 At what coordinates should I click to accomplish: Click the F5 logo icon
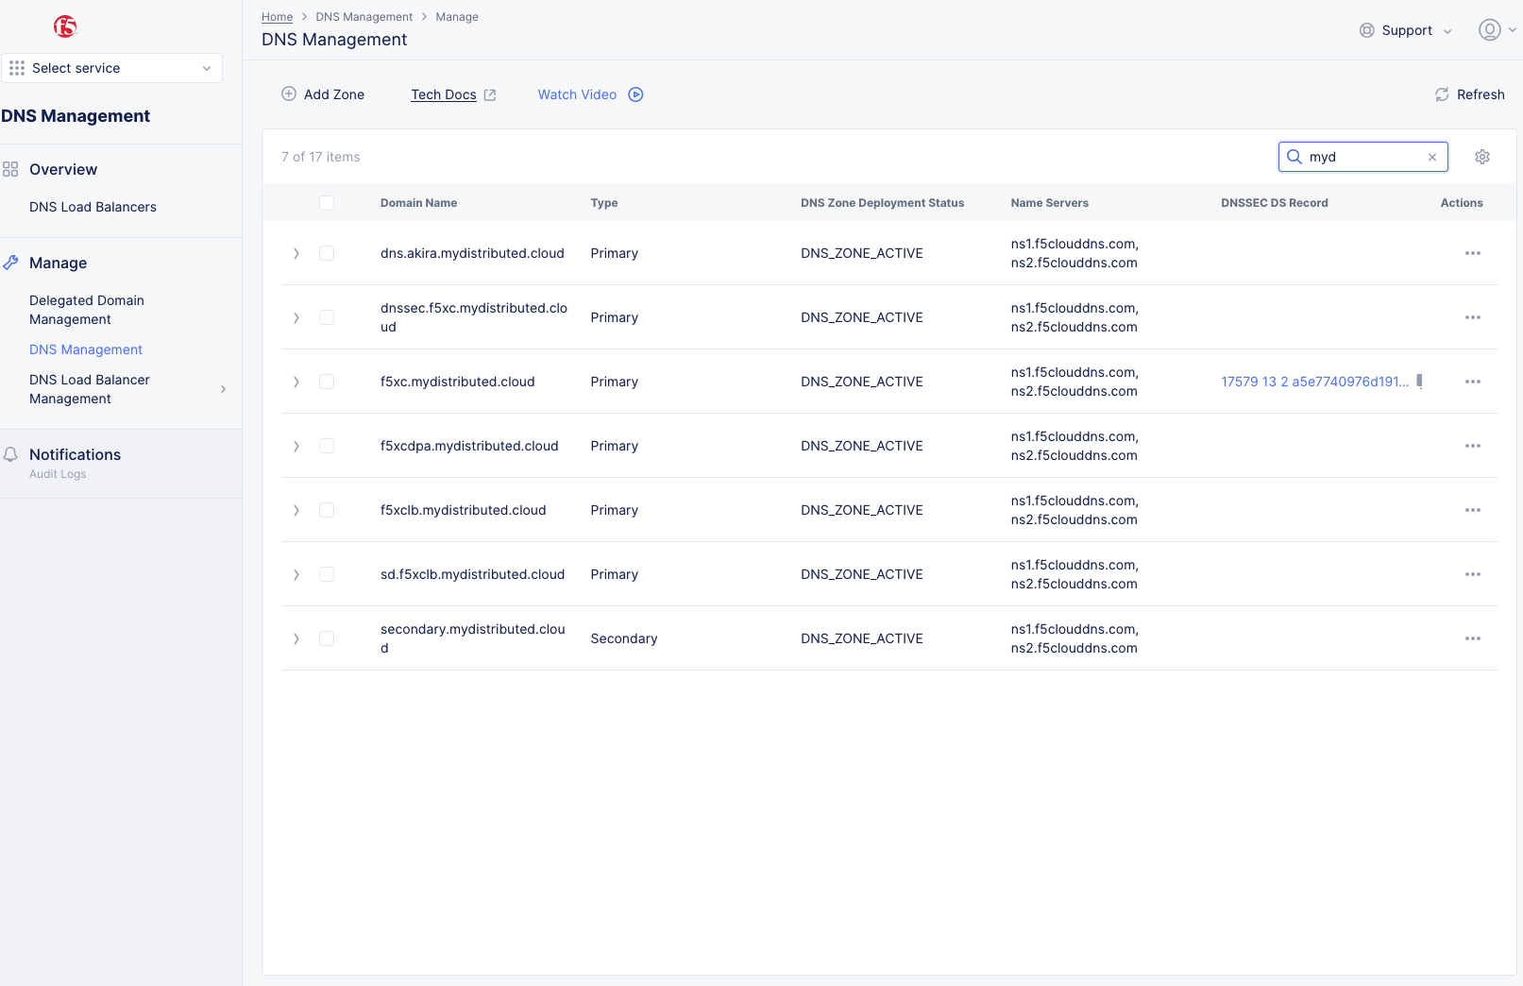tap(65, 26)
